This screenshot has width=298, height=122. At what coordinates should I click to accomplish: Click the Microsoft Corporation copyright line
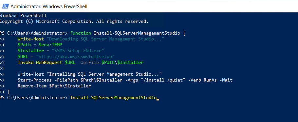click(74, 22)
